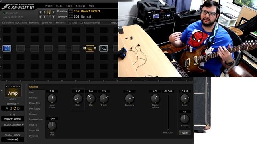Open the S03 Normal scene list
The height and width of the screenshot is (144, 257).
(x=96, y=16)
